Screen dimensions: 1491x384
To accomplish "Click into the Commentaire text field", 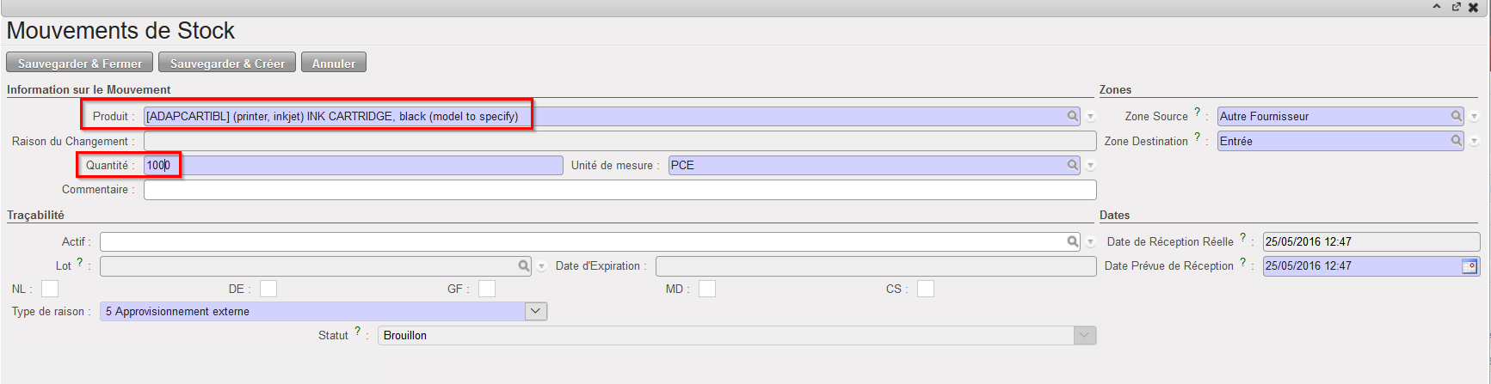I will [x=619, y=190].
